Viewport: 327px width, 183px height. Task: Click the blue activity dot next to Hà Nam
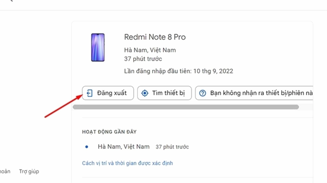87,146
